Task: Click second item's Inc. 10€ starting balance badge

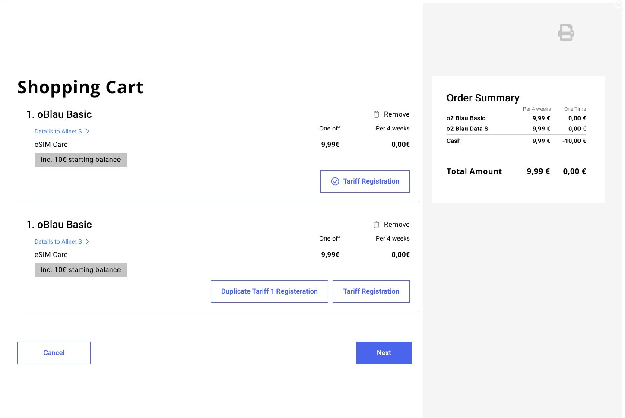Action: (81, 270)
